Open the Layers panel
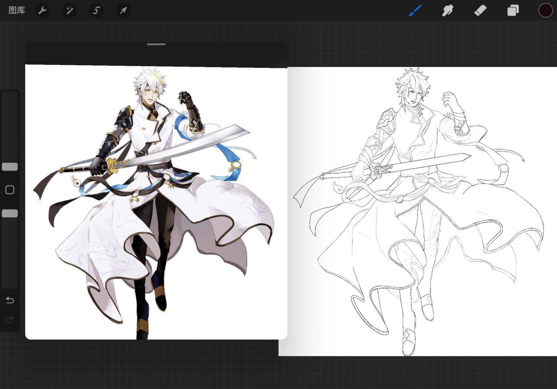Screen dimensions: 557x389 [513, 10]
